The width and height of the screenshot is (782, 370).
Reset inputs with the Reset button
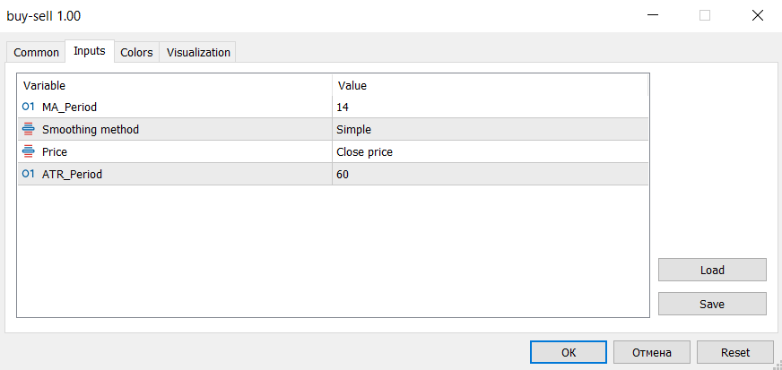(735, 352)
